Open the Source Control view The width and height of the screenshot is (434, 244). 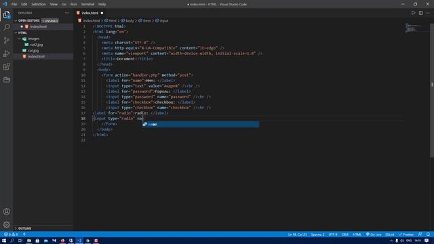coord(6,41)
